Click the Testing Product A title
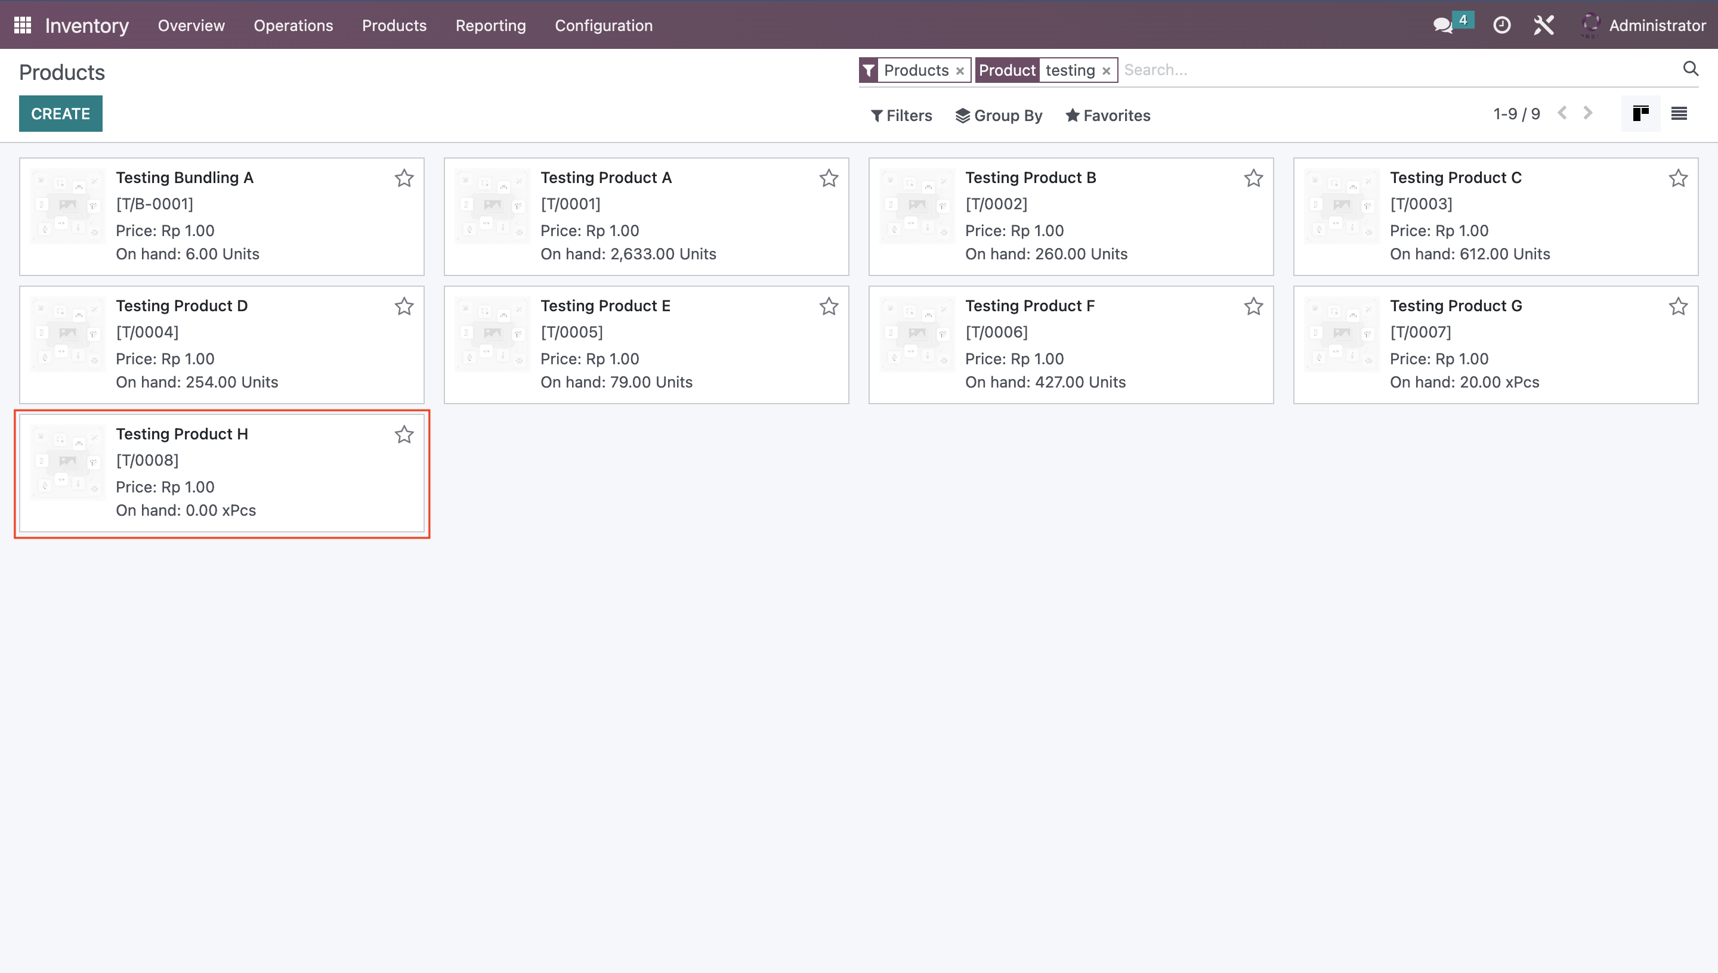1718x973 pixels. click(x=606, y=177)
